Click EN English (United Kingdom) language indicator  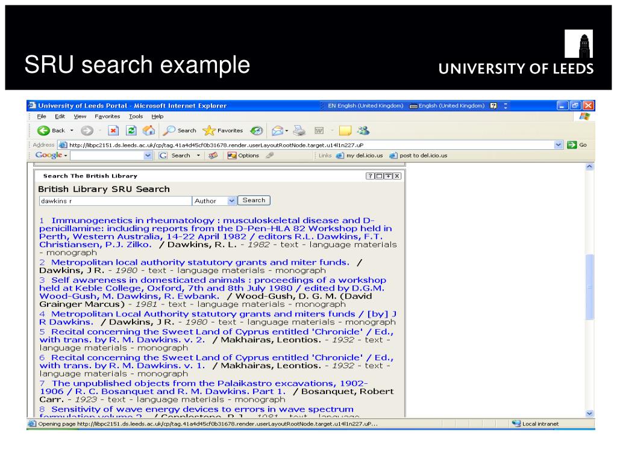tap(366, 106)
